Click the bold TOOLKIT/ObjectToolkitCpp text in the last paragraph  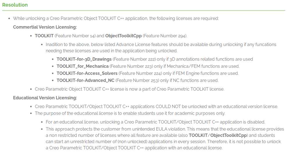point(218,135)
